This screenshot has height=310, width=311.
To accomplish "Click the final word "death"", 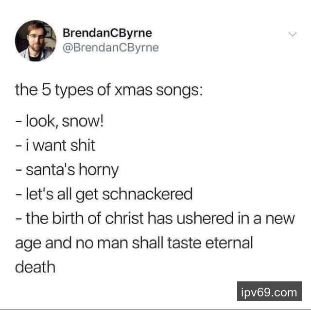I will point(35,267).
